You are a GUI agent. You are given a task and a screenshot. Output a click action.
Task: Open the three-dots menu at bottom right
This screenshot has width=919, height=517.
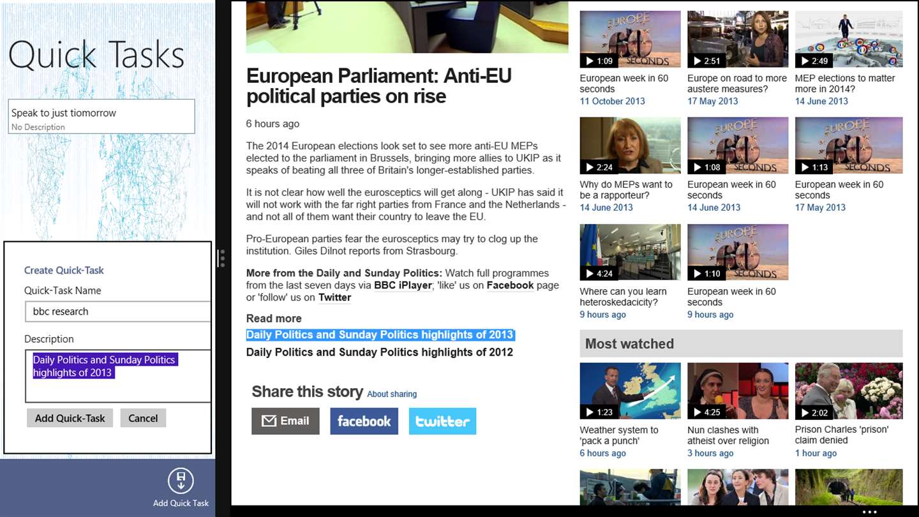point(869,512)
